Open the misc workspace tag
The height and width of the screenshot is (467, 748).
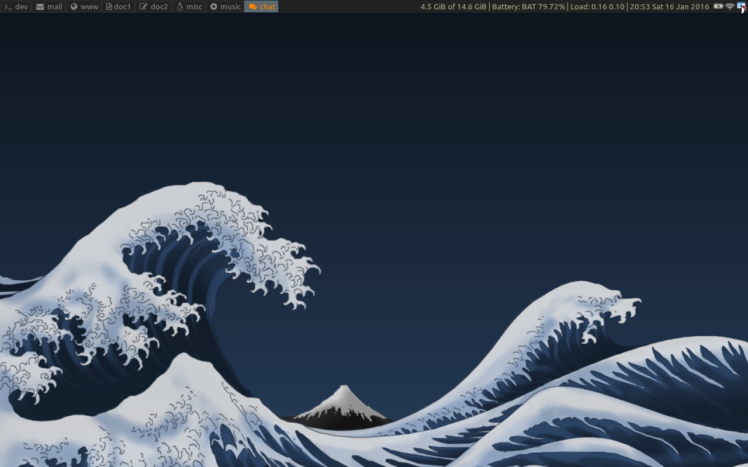[x=189, y=6]
